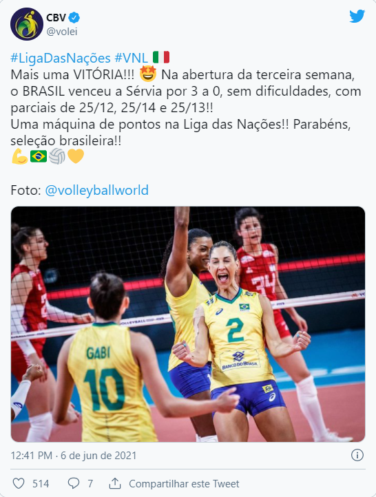Click the star-eyes emoji in the tweet
Image resolution: width=376 pixels, height=497 pixels.
[x=148, y=74]
